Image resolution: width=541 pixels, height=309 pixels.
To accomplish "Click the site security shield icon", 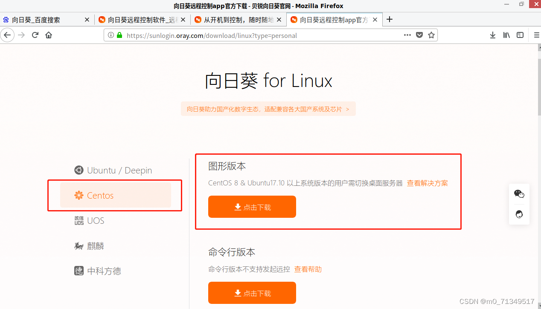I will (419, 35).
